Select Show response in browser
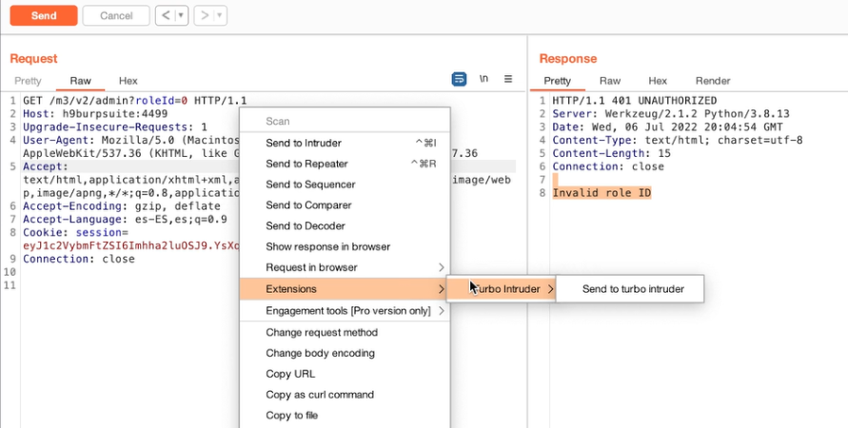The width and height of the screenshot is (848, 428). (x=345, y=246)
